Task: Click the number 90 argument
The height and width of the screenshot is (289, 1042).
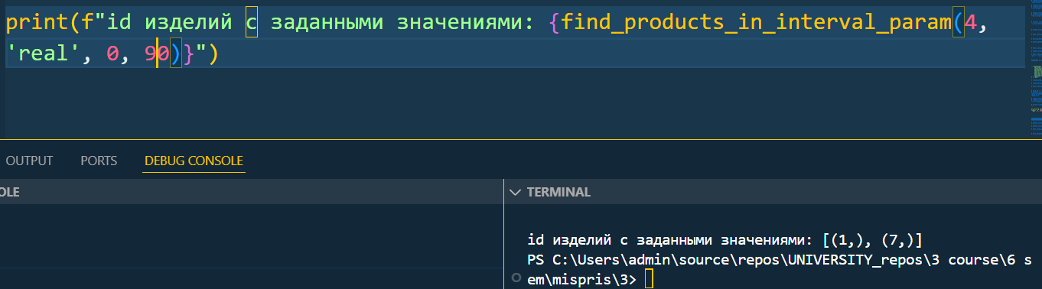Action: 157,56
